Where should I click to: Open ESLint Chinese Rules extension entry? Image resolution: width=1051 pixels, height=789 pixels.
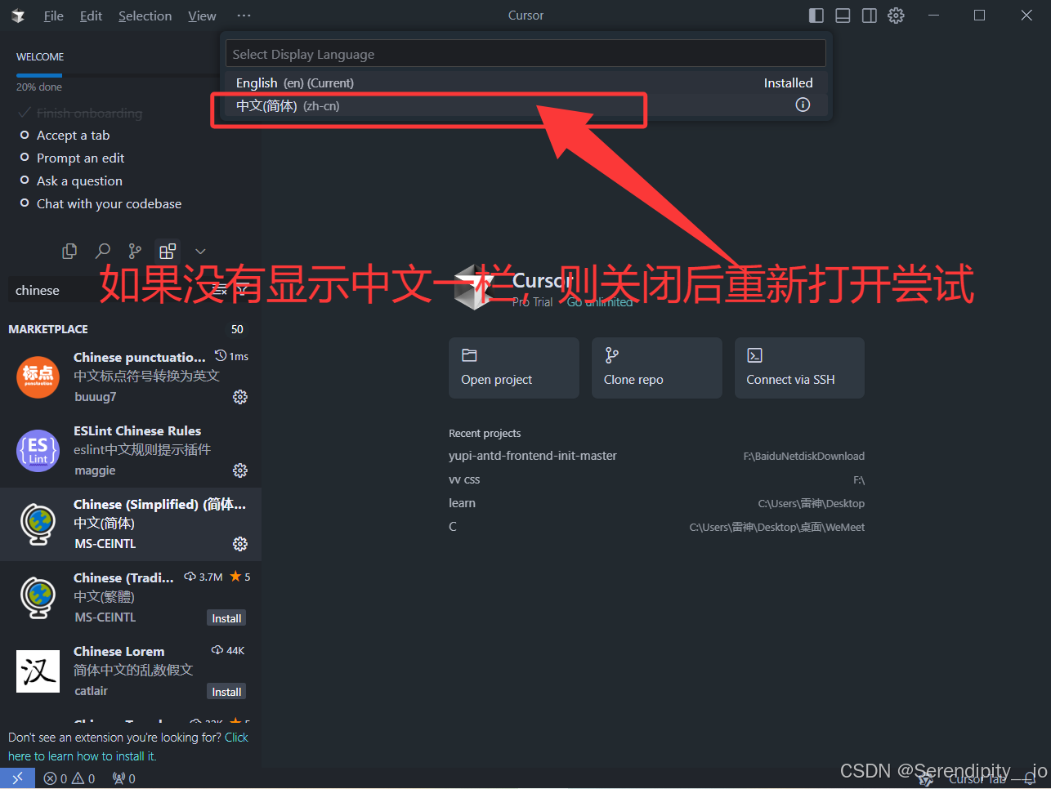[131, 450]
